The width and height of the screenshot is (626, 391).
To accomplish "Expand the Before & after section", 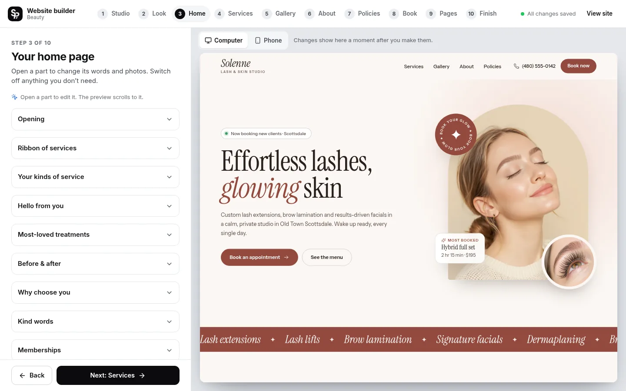I will tap(95, 264).
